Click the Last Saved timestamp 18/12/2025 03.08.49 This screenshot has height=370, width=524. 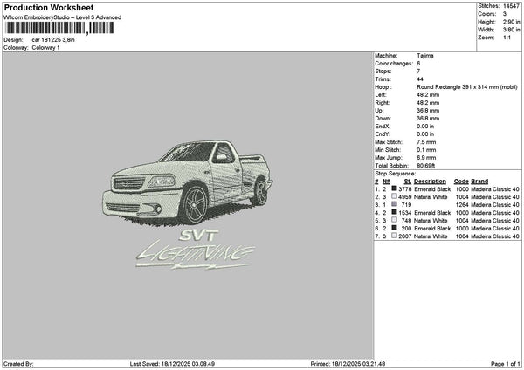[188, 364]
